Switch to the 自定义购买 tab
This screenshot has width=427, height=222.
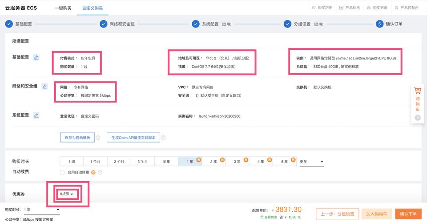pos(93,8)
